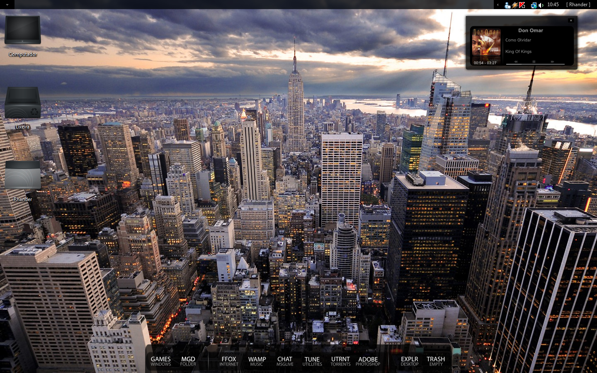Click the King Of Kings album name
Screen dimensions: 597x373
[x=518, y=51]
